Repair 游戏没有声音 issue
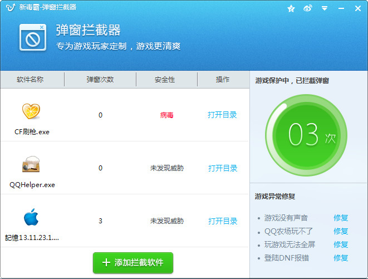This screenshot has height=279, width=368. coord(341,218)
